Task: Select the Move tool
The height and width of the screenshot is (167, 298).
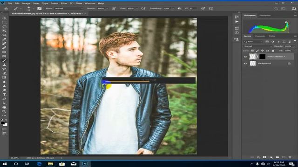Action: click(x=4, y=18)
